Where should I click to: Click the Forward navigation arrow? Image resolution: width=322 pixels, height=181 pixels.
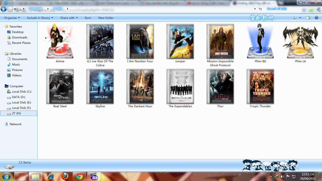click(x=10, y=9)
